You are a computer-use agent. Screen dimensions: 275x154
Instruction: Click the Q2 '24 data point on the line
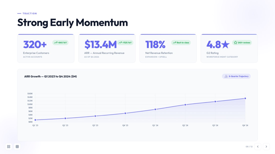pyautogui.click(x=185, y=105)
